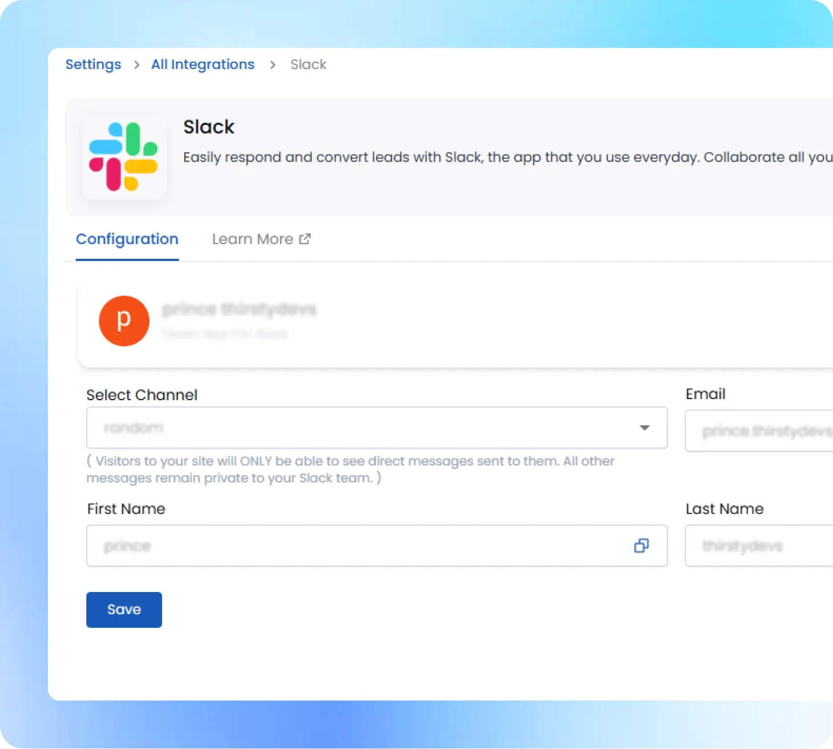This screenshot has height=749, width=833.
Task: Click the copy icon in First Name field
Action: coord(641,546)
